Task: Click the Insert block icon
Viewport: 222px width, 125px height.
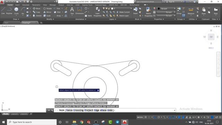Action: [x=135, y=11]
